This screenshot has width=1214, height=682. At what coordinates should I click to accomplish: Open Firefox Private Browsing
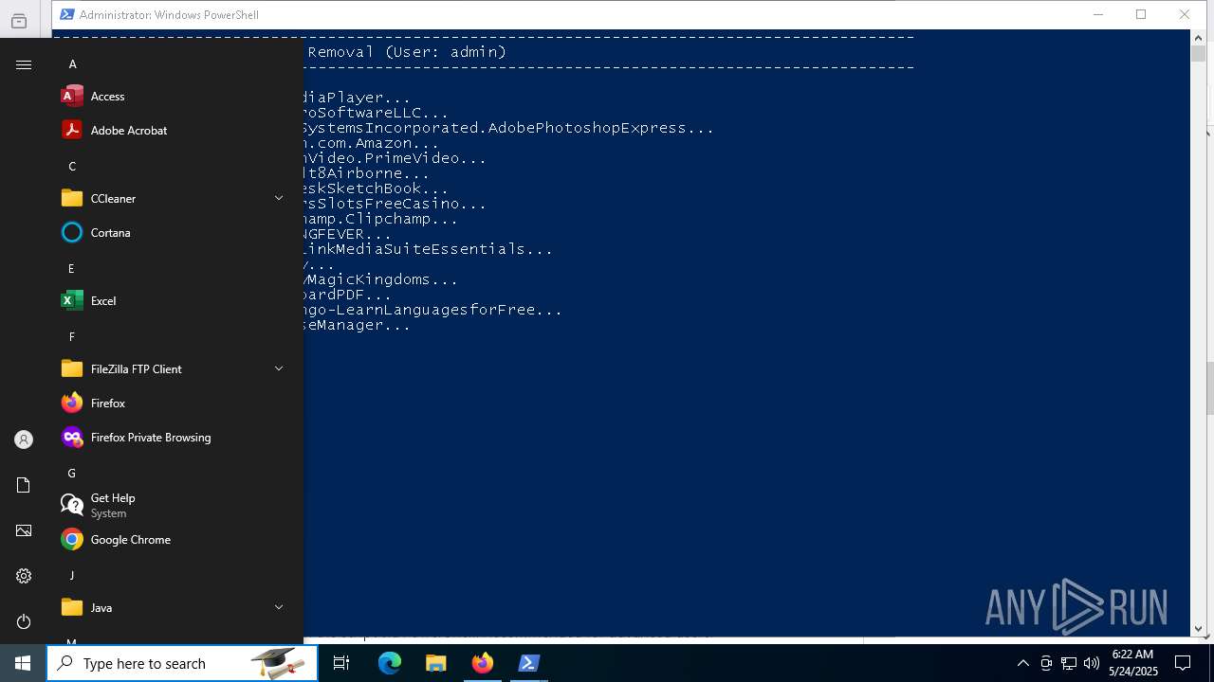pos(175,438)
